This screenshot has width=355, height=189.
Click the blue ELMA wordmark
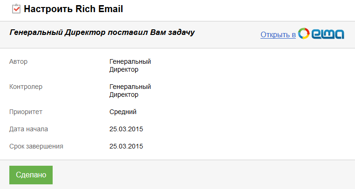(328, 34)
